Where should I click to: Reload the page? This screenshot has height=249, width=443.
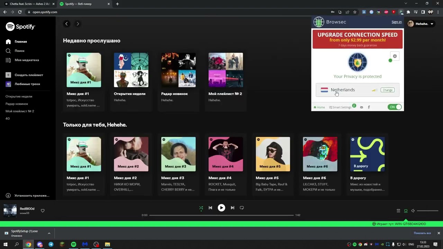tap(20, 12)
